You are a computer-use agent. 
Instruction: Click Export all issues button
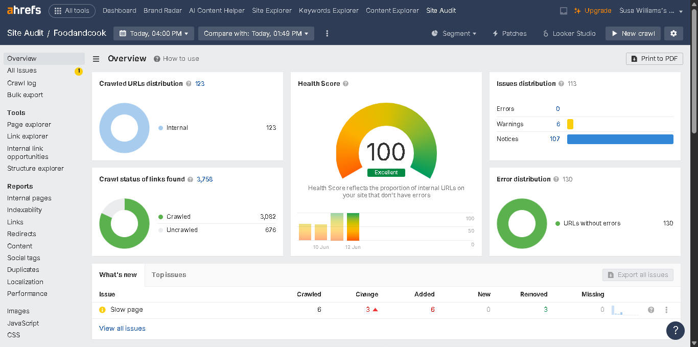click(638, 275)
